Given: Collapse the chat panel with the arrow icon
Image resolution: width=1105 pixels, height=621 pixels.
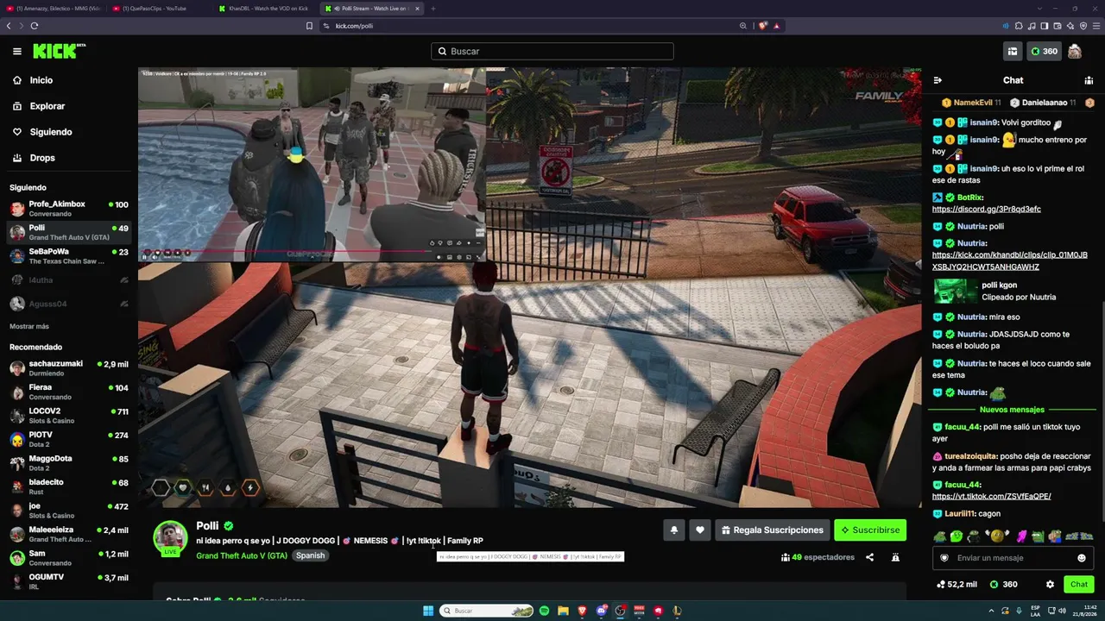Looking at the screenshot, I should (938, 80).
